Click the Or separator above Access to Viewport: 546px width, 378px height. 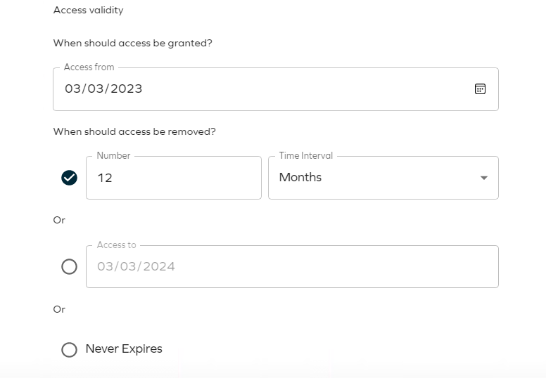tap(59, 220)
